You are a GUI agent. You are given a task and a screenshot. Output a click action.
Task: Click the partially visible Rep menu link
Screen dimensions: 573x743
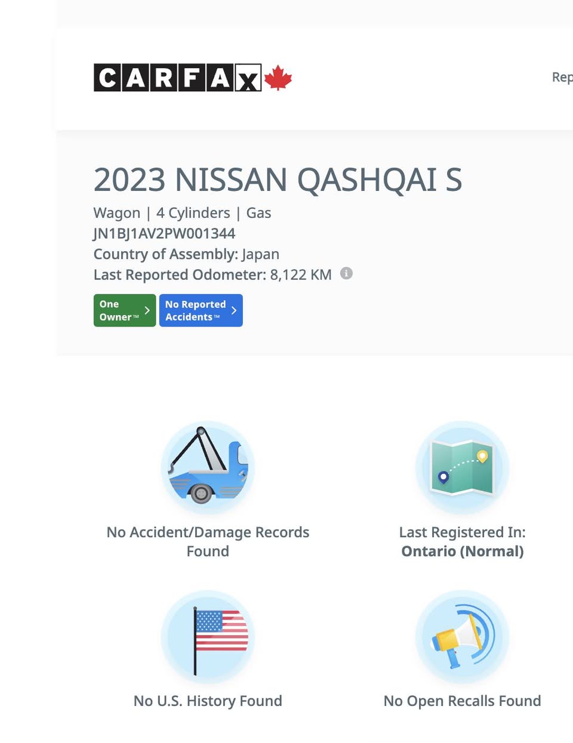562,78
